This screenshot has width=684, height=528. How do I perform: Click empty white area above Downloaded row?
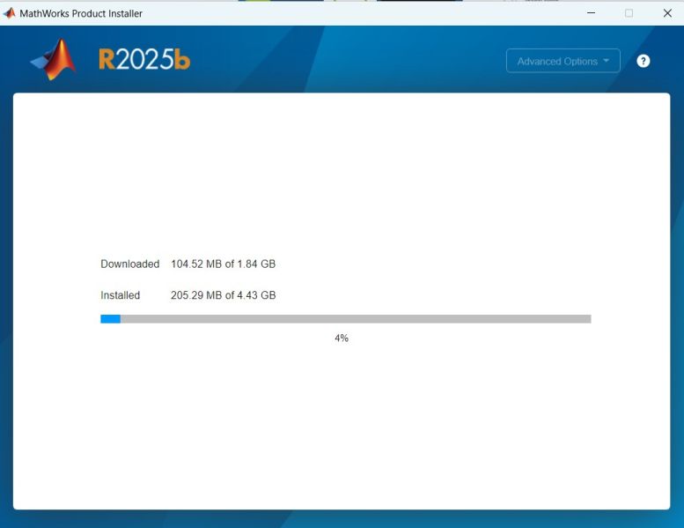[342, 176]
